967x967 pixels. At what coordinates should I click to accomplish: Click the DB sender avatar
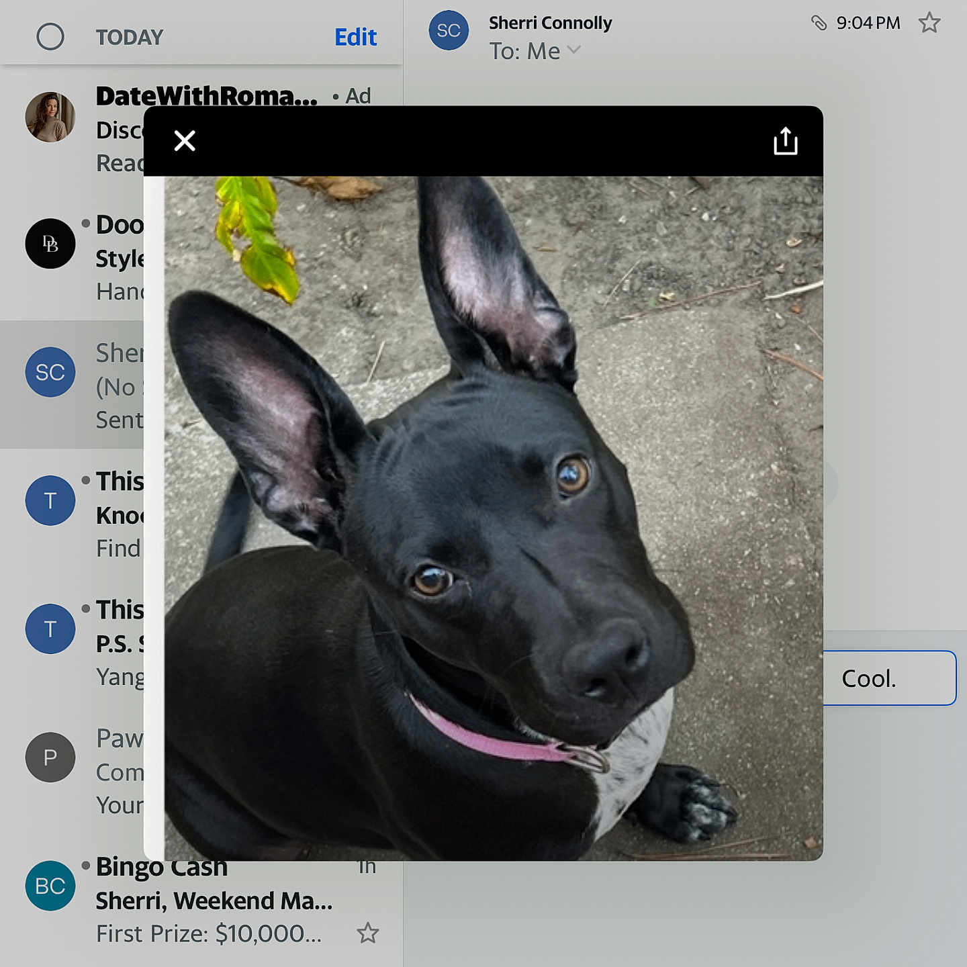pyautogui.click(x=50, y=244)
